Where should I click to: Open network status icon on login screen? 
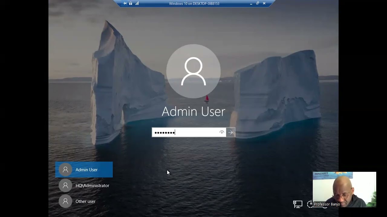pos(298,204)
